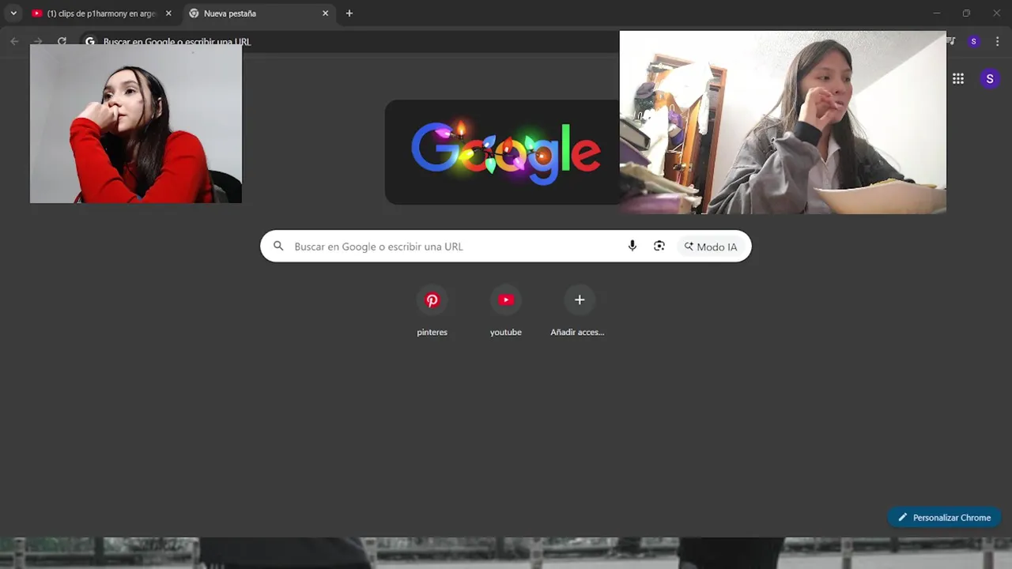Start voice search with the microphone

[x=632, y=246]
